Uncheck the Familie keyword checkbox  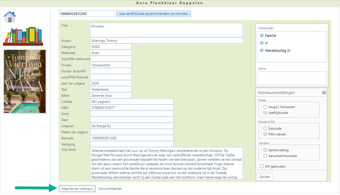click(262, 35)
